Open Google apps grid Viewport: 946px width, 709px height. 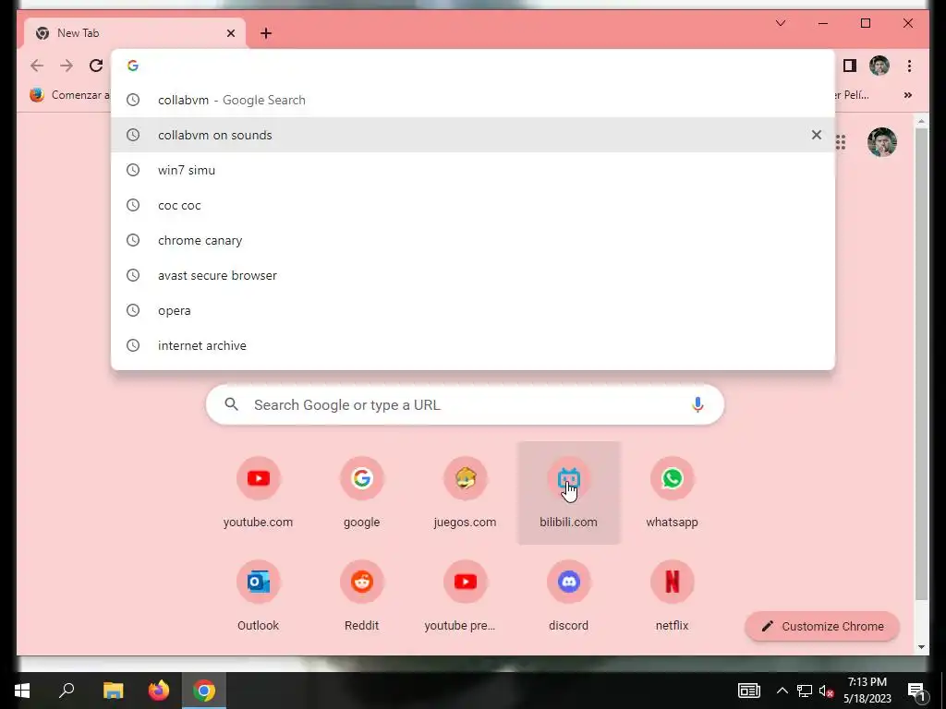pos(841,142)
